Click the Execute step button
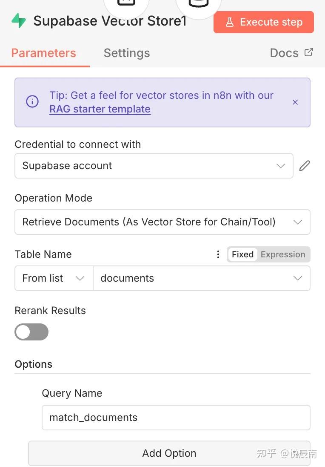 click(263, 22)
